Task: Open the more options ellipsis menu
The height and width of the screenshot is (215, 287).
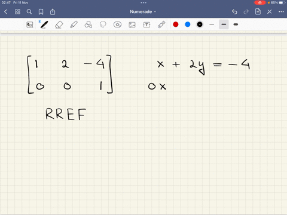Action: coord(281,12)
